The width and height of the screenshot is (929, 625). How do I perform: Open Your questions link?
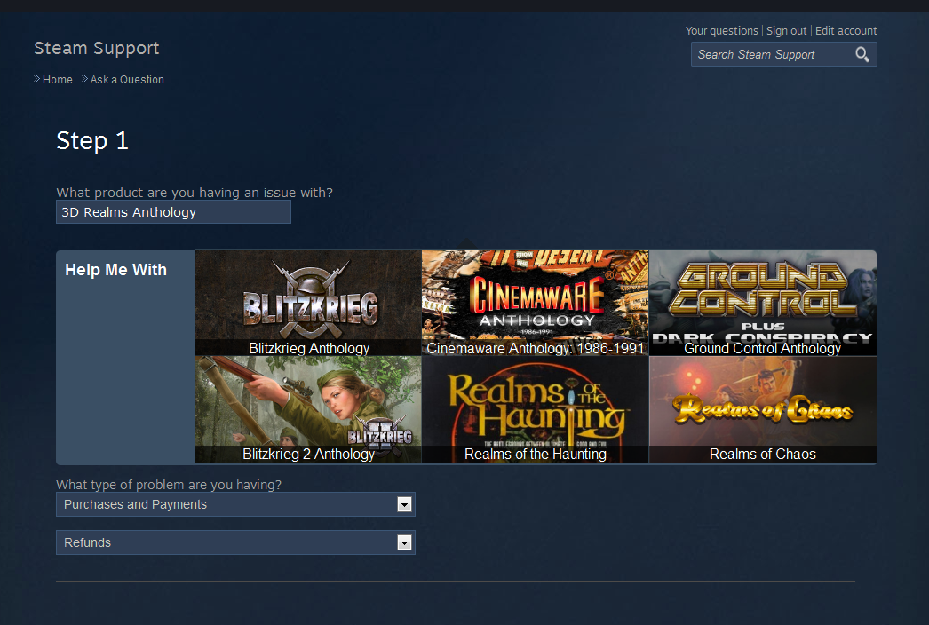722,31
